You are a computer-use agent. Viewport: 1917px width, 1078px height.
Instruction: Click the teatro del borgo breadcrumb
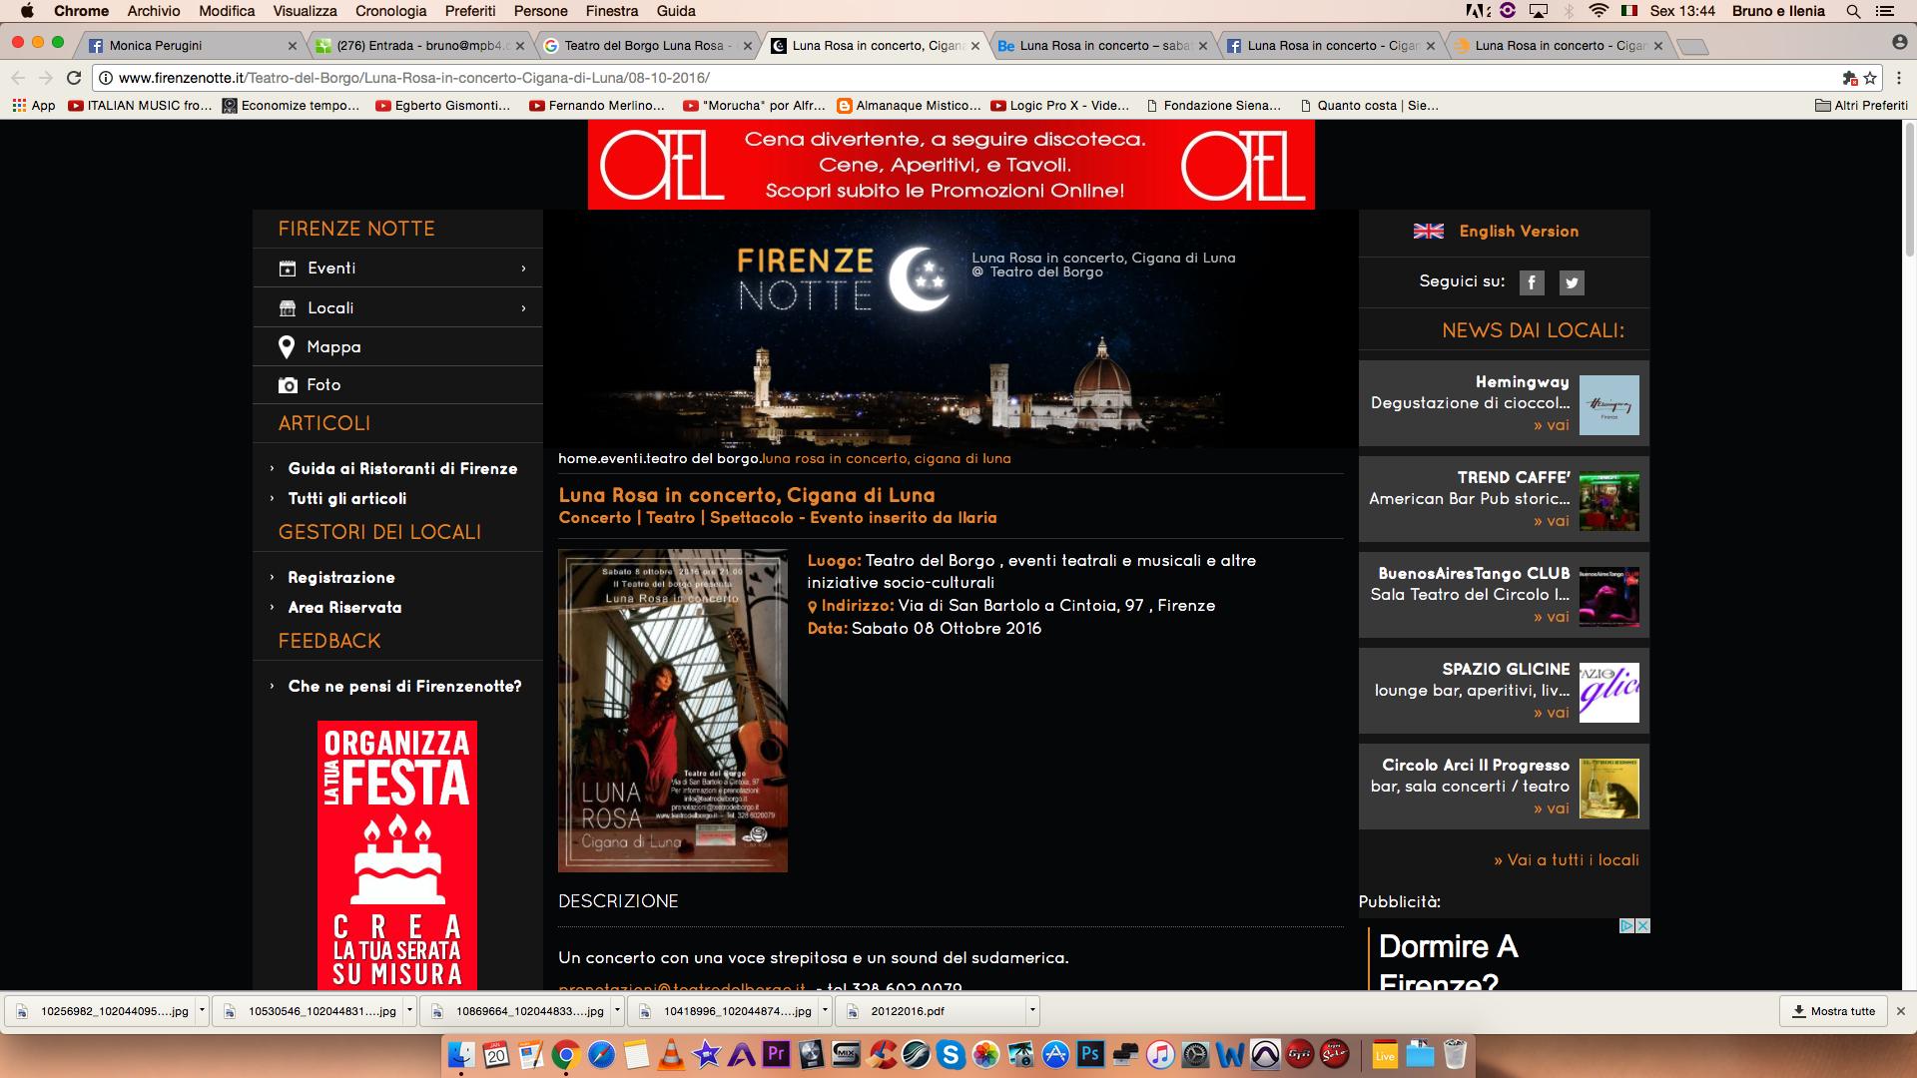tap(703, 458)
